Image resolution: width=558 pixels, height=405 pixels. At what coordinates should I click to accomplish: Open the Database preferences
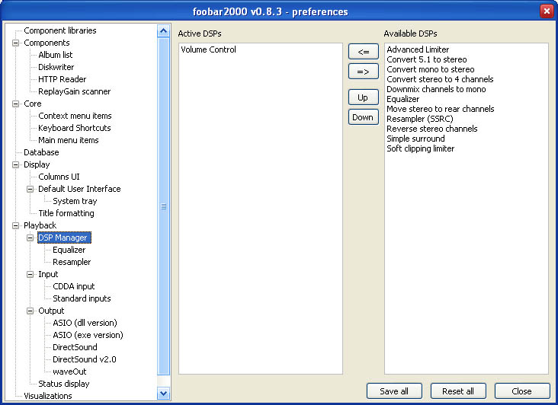coord(41,152)
